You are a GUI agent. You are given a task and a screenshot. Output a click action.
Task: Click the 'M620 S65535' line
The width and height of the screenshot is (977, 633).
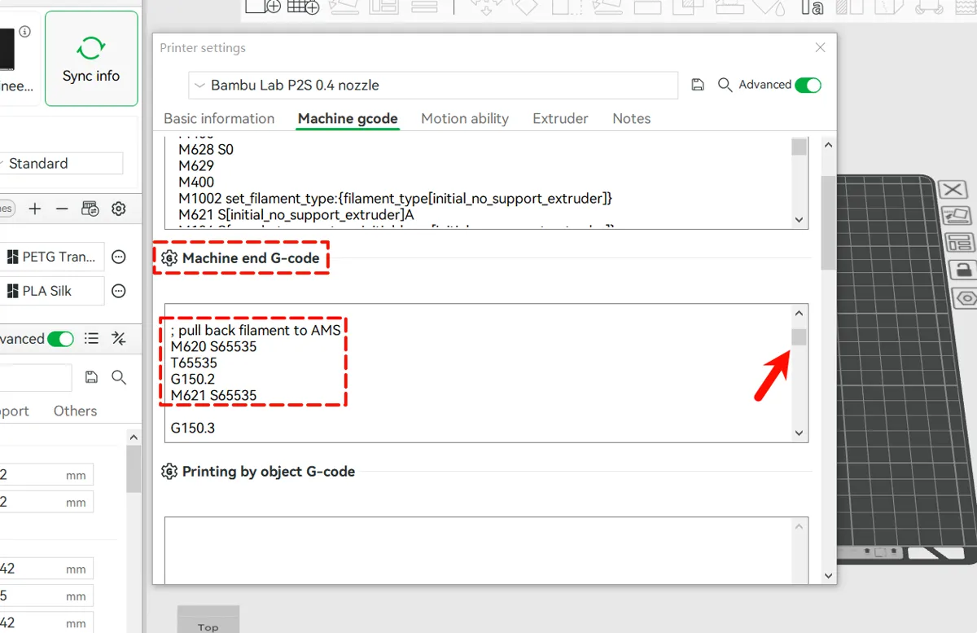[x=213, y=346]
